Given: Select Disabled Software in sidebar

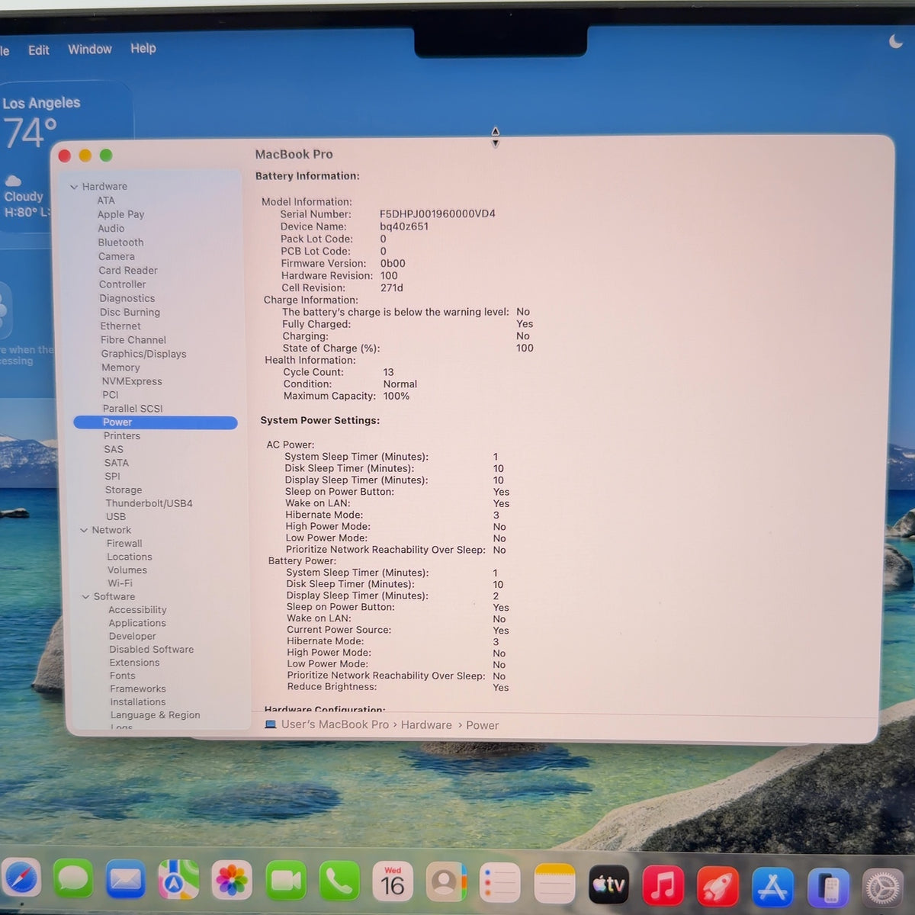Looking at the screenshot, I should point(151,650).
